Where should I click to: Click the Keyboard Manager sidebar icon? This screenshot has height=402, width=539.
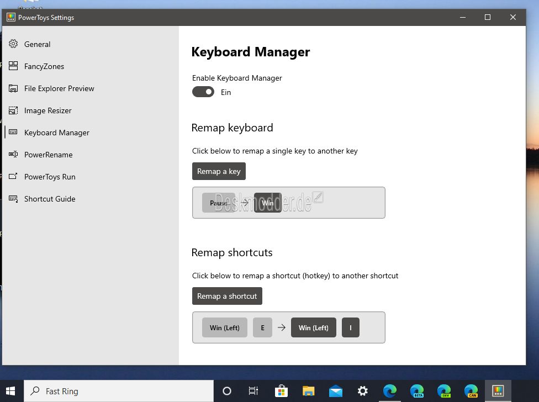click(x=13, y=132)
